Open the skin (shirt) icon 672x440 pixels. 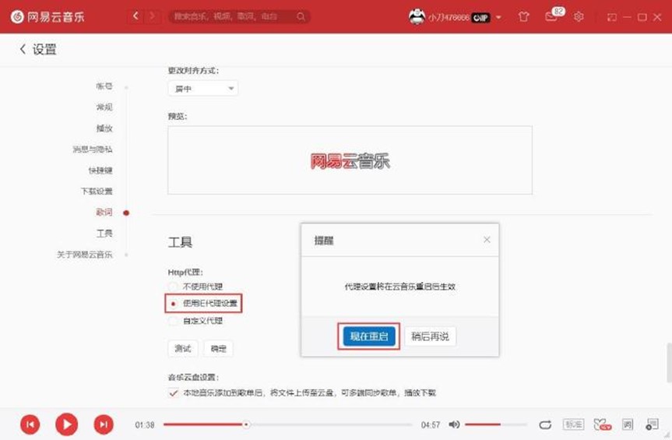tap(523, 16)
